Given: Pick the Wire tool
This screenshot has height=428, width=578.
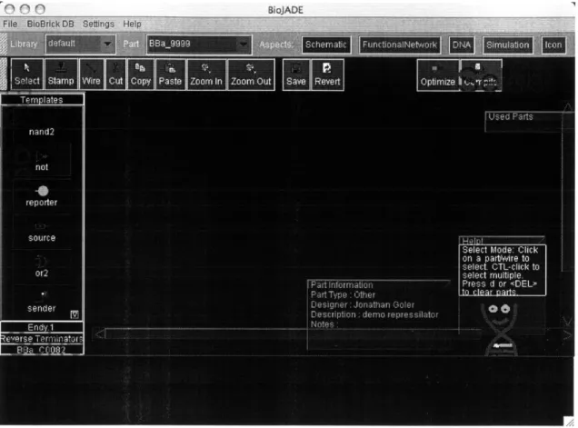Looking at the screenshot, I should [x=91, y=75].
